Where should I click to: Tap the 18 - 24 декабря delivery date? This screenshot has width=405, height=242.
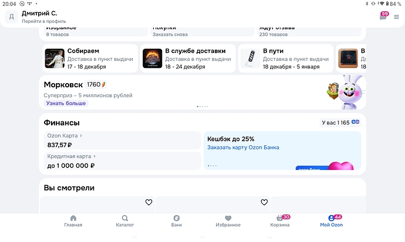[x=185, y=67]
